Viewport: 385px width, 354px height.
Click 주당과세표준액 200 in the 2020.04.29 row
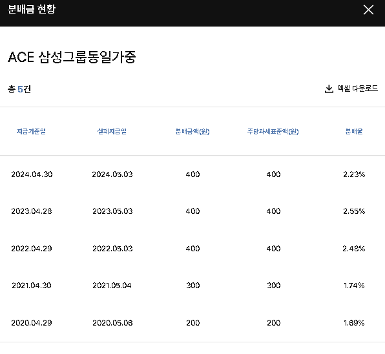tap(273, 322)
